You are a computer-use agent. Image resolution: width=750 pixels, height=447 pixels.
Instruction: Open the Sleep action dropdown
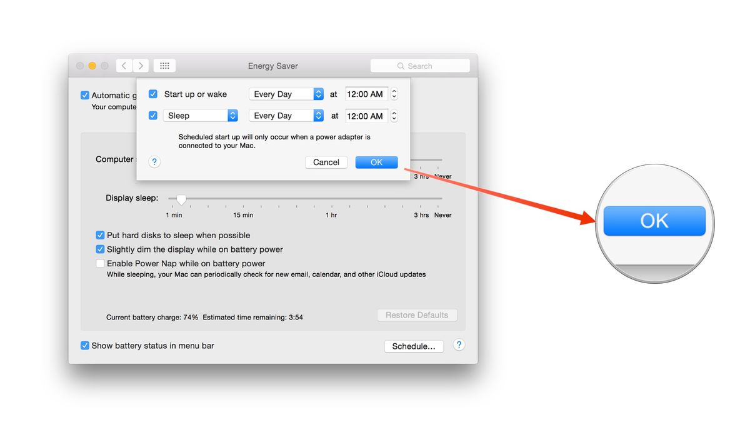(200, 115)
